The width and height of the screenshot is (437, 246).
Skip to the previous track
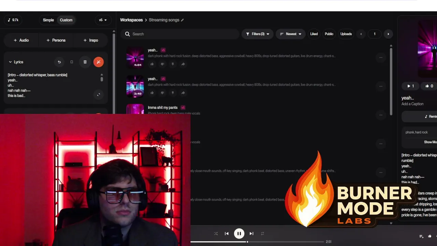pyautogui.click(x=227, y=233)
